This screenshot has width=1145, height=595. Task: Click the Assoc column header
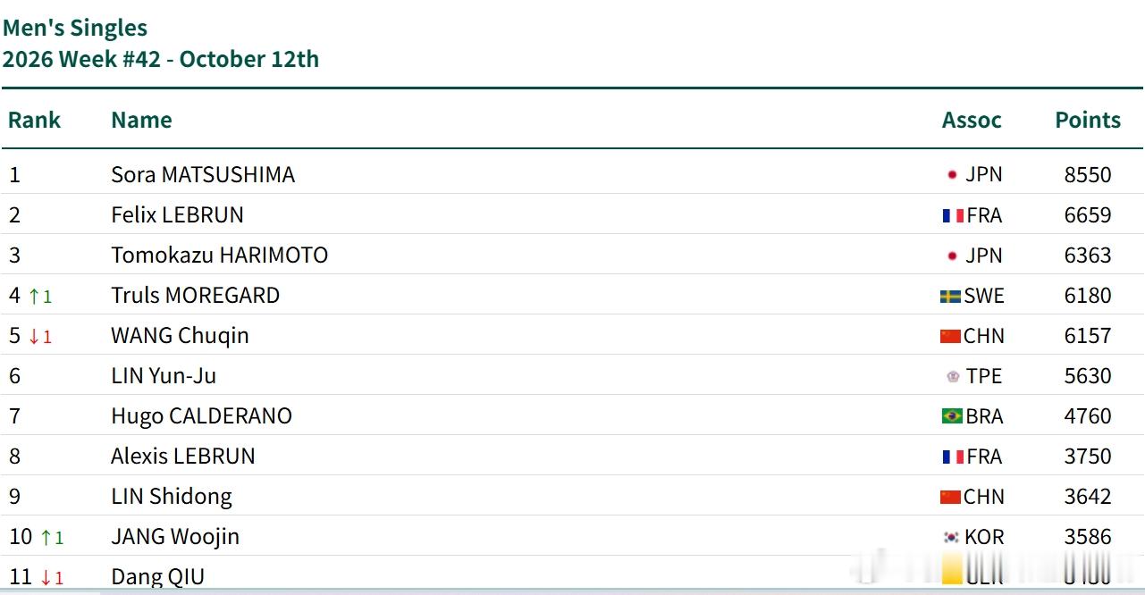pos(972,120)
